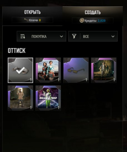Click the sort order icon
The image size is (127, 152).
23,36
